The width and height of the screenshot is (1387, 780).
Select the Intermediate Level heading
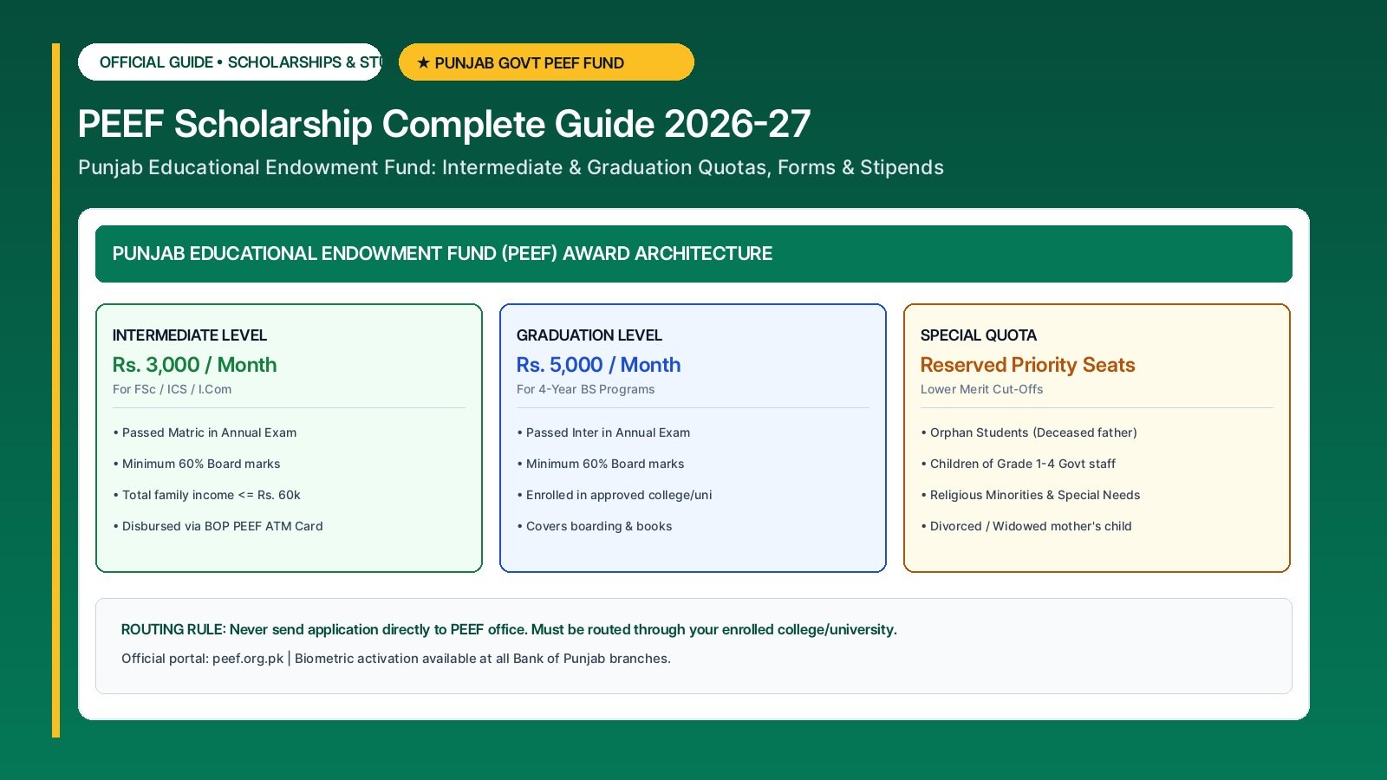point(190,335)
